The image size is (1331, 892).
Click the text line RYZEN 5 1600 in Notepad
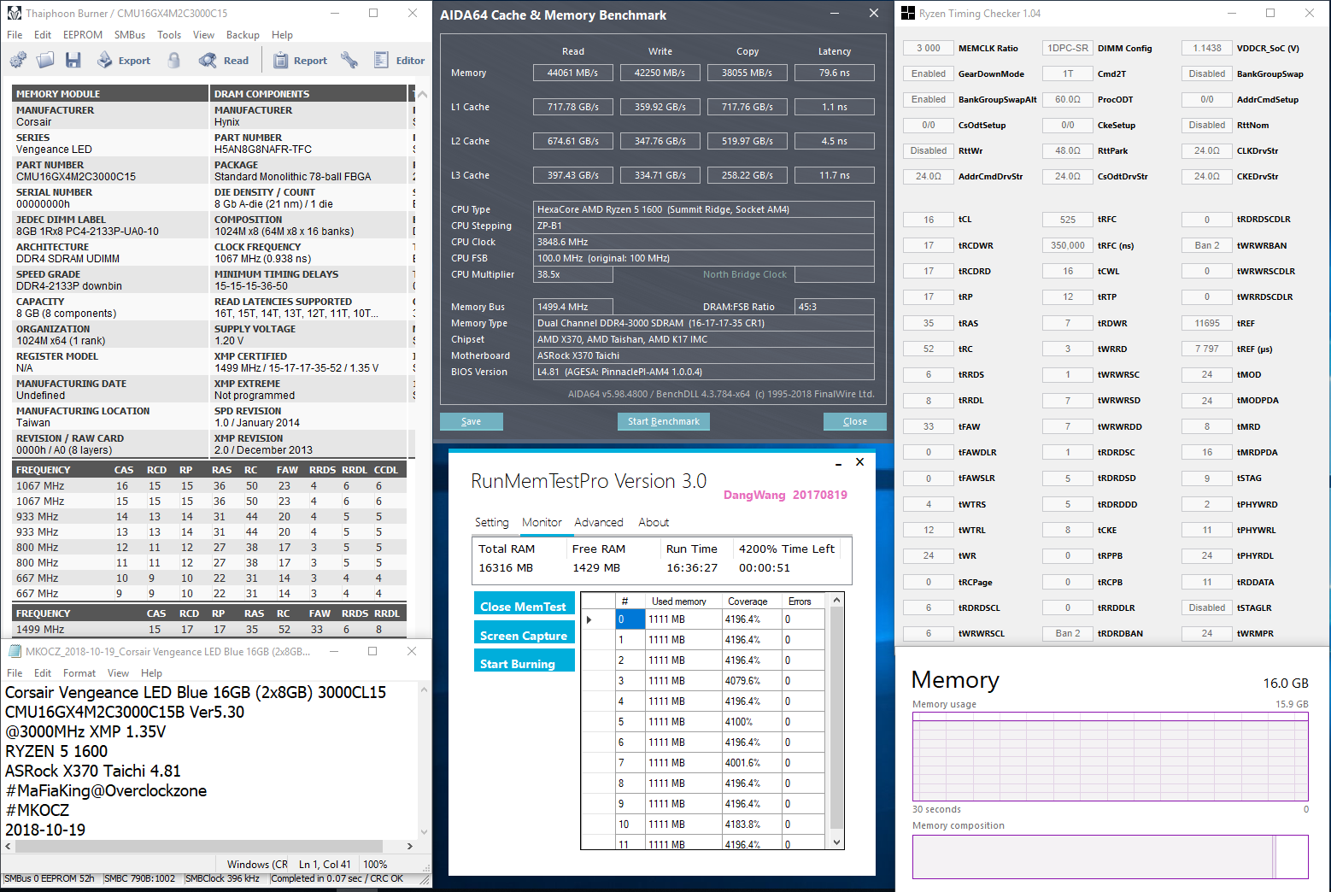click(56, 751)
